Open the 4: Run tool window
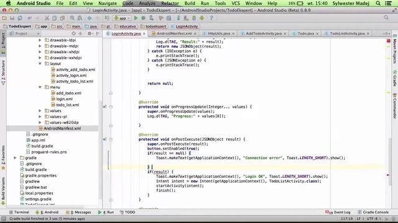 pyautogui.click(x=106, y=212)
